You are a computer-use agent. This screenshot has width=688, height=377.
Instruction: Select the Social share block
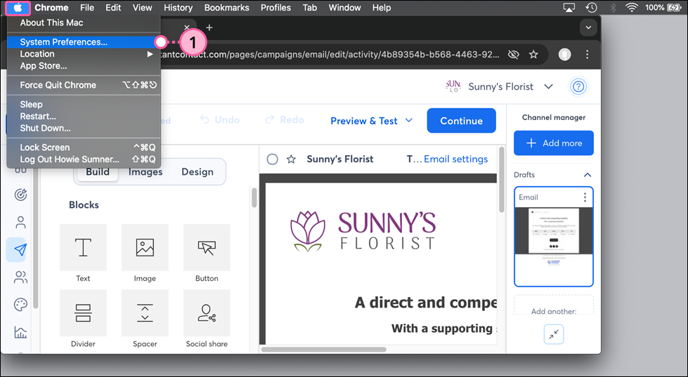(207, 313)
